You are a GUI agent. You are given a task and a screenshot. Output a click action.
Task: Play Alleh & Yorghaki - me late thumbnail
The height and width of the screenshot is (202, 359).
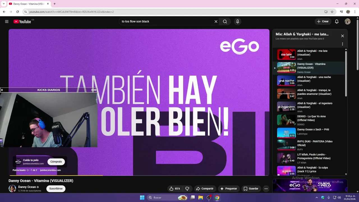286,55
